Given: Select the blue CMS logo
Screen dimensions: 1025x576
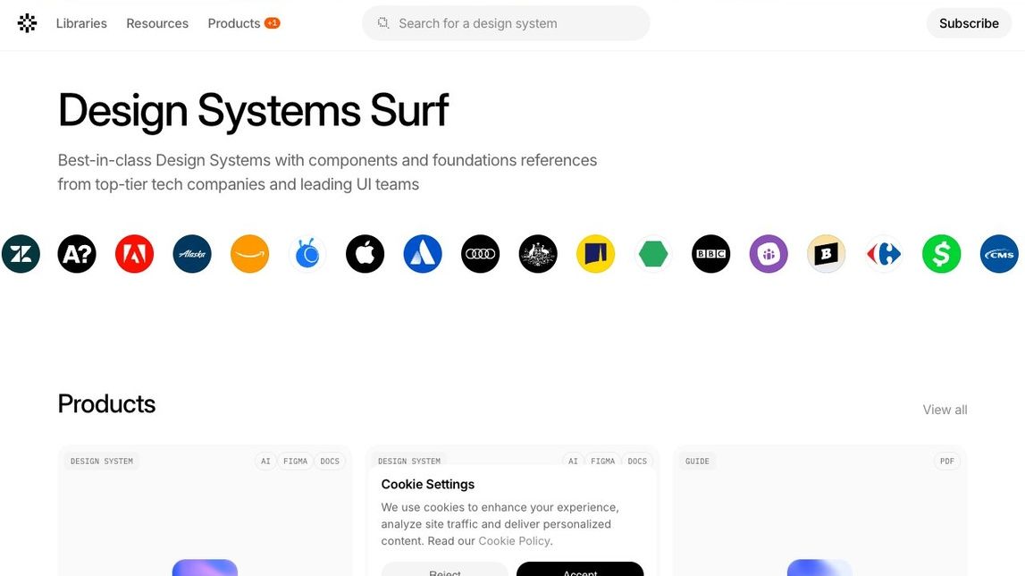Looking at the screenshot, I should 999,254.
